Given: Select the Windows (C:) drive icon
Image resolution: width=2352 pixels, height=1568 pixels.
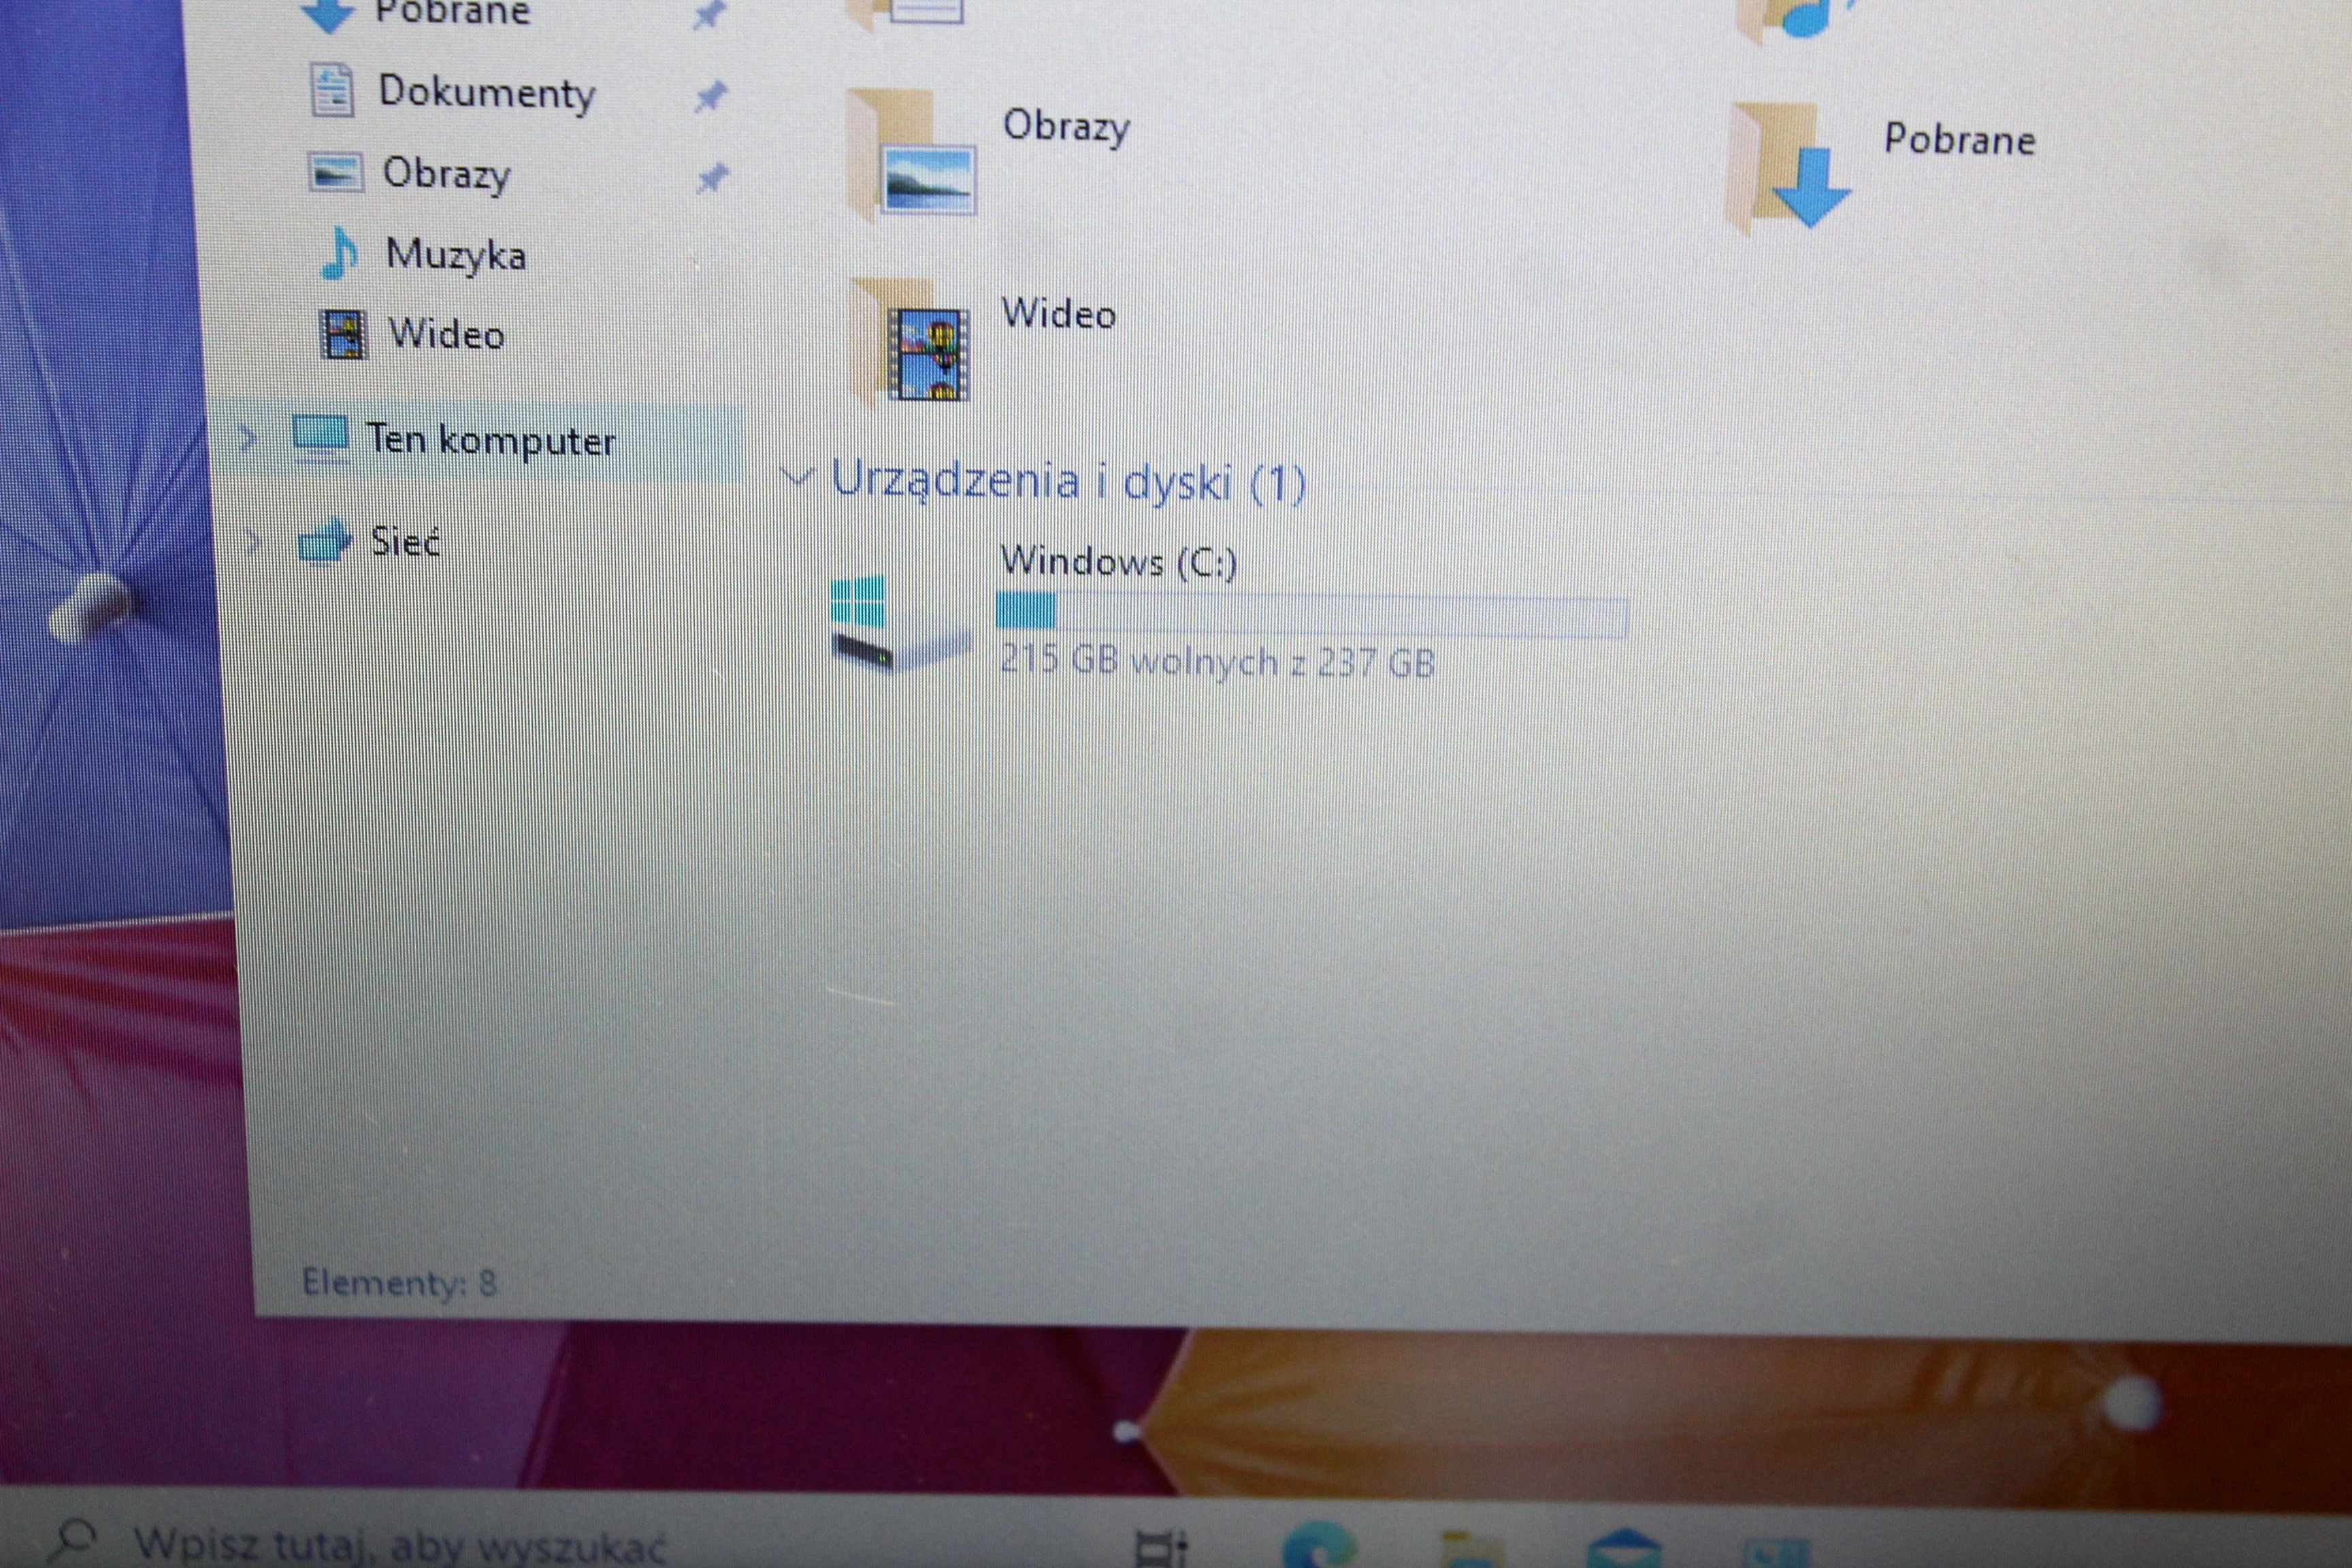Looking at the screenshot, I should 900,624.
